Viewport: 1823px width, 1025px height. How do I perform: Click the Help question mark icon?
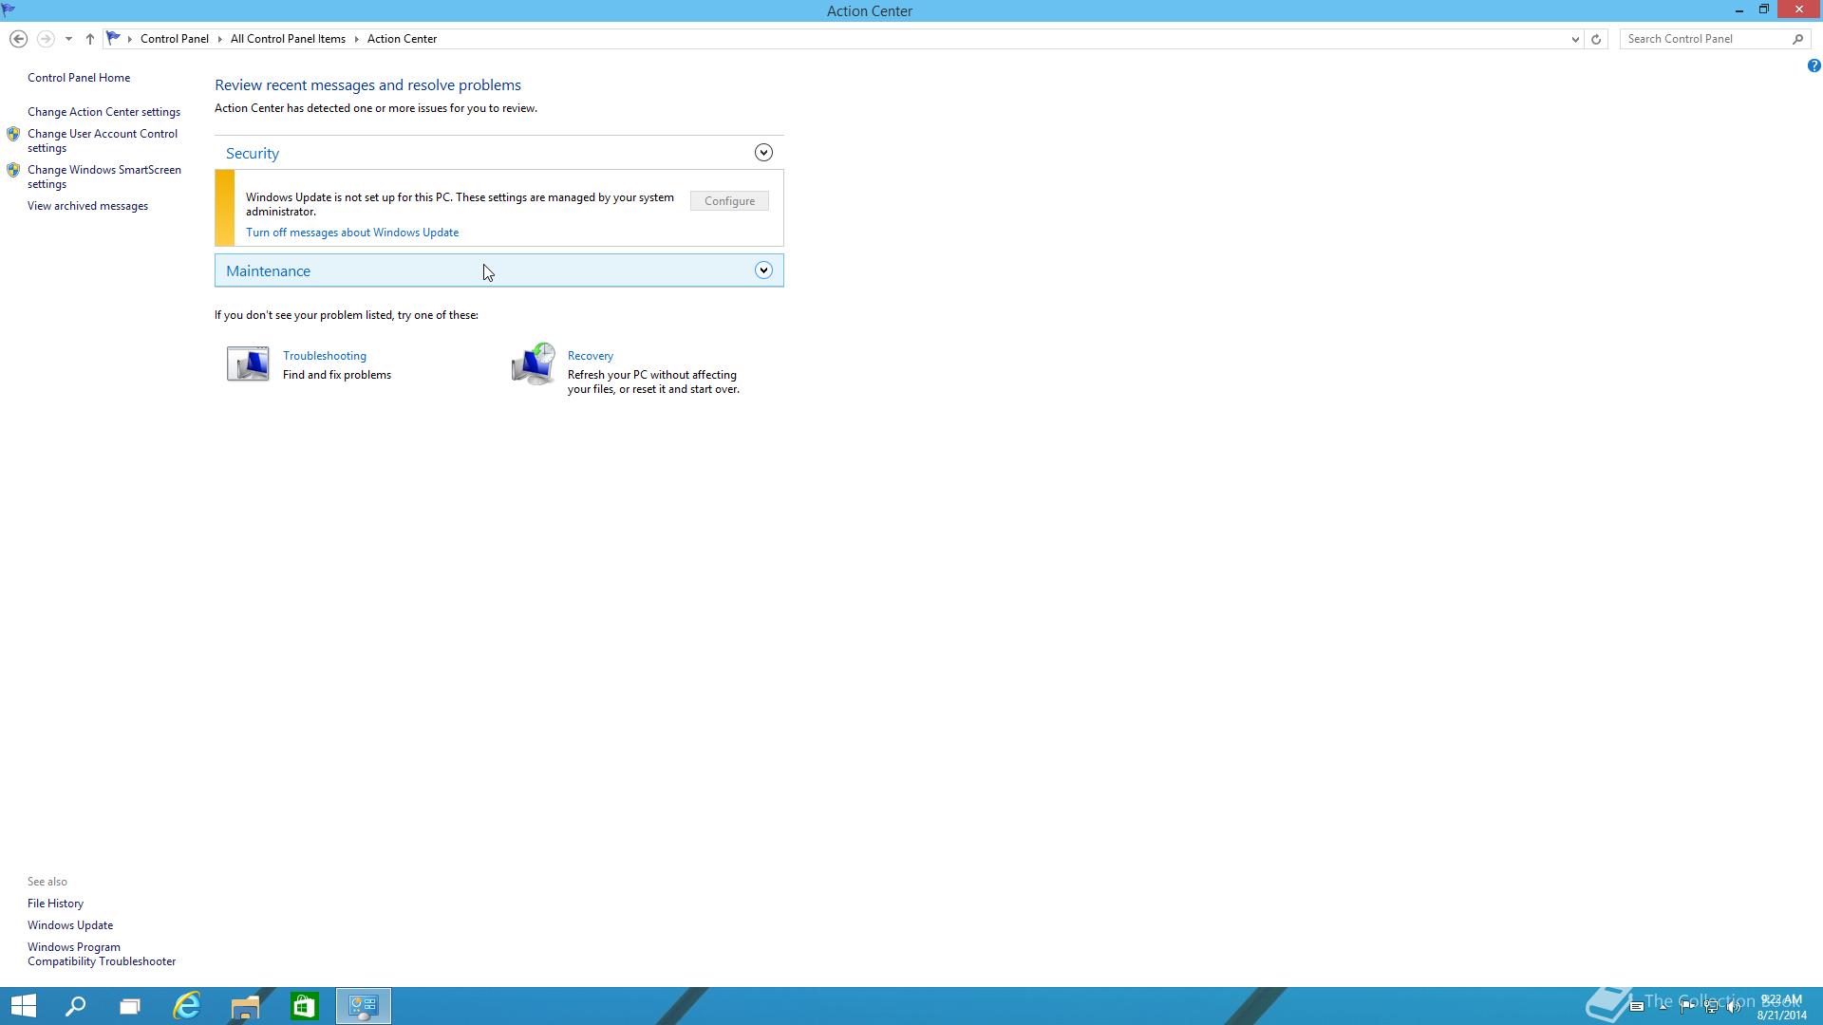pyautogui.click(x=1814, y=65)
